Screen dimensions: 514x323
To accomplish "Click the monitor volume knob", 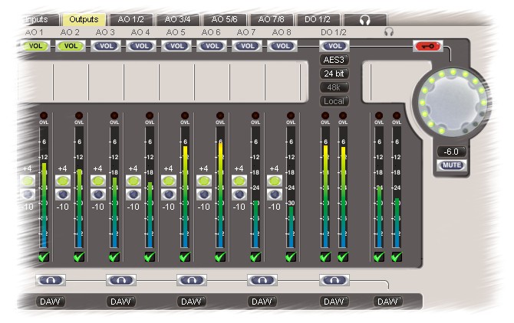I will pyautogui.click(x=453, y=102).
